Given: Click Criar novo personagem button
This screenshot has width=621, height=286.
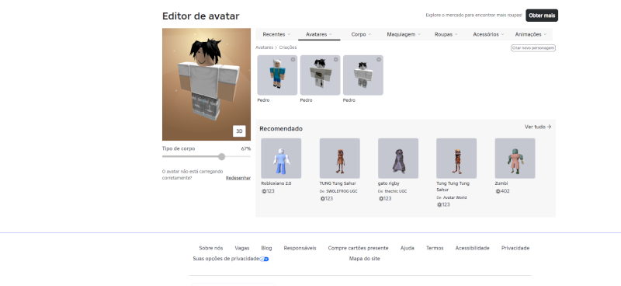Looking at the screenshot, I should click(x=533, y=48).
